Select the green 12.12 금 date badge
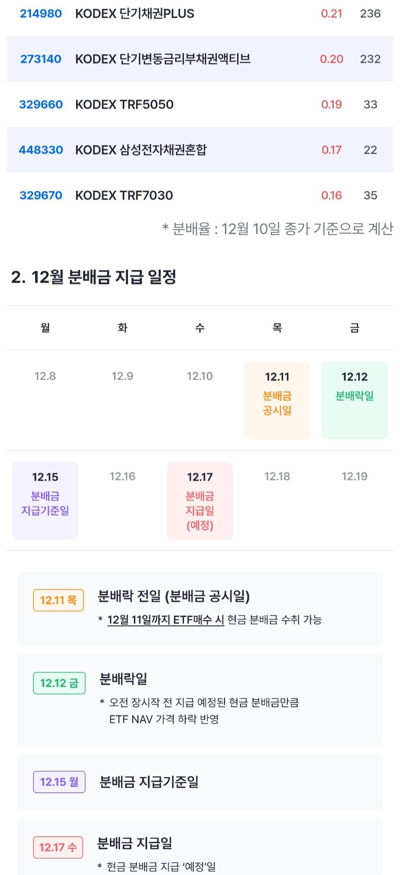 [59, 683]
